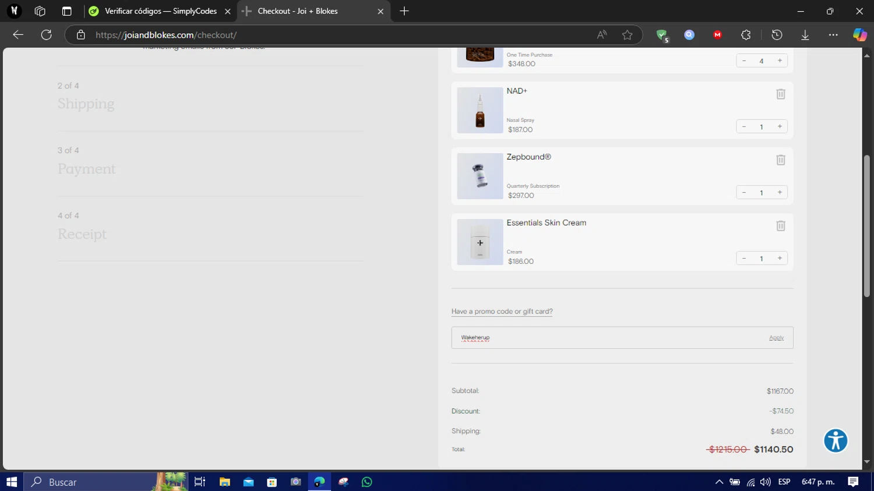
Task: Switch to the SimplyCodes browser tab
Action: point(160,11)
